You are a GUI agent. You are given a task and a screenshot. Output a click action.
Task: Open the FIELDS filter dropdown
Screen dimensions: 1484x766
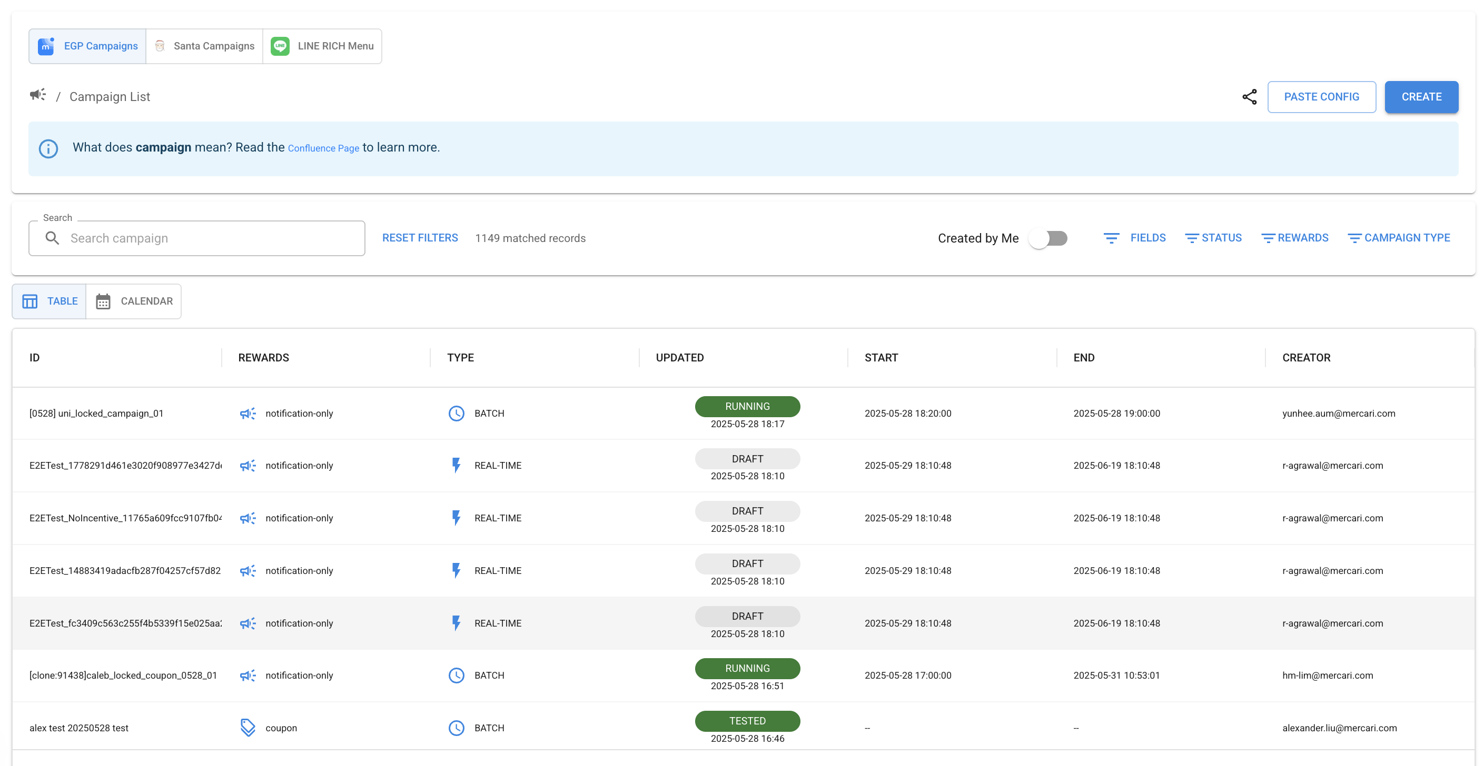point(1135,238)
